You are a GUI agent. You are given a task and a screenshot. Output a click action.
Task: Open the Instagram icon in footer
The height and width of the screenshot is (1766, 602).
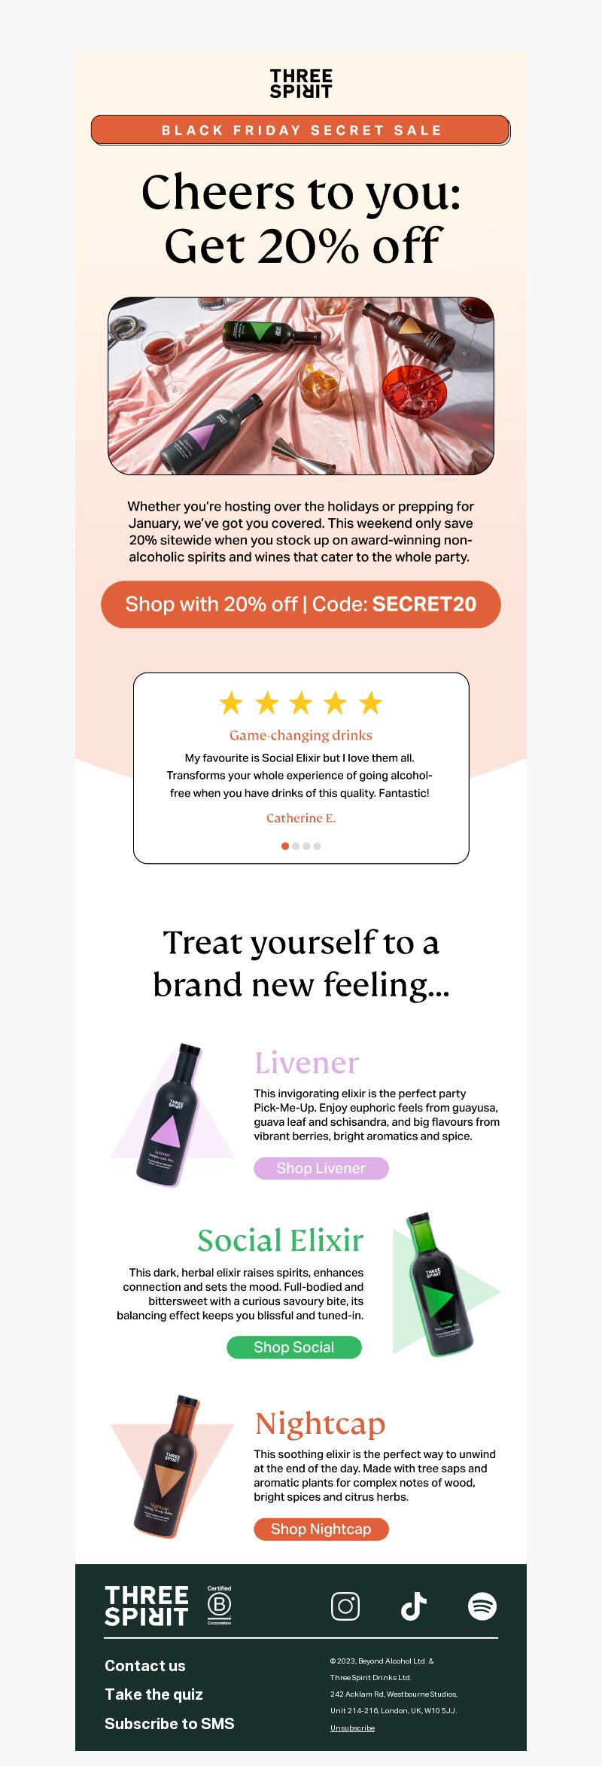pyautogui.click(x=345, y=1606)
